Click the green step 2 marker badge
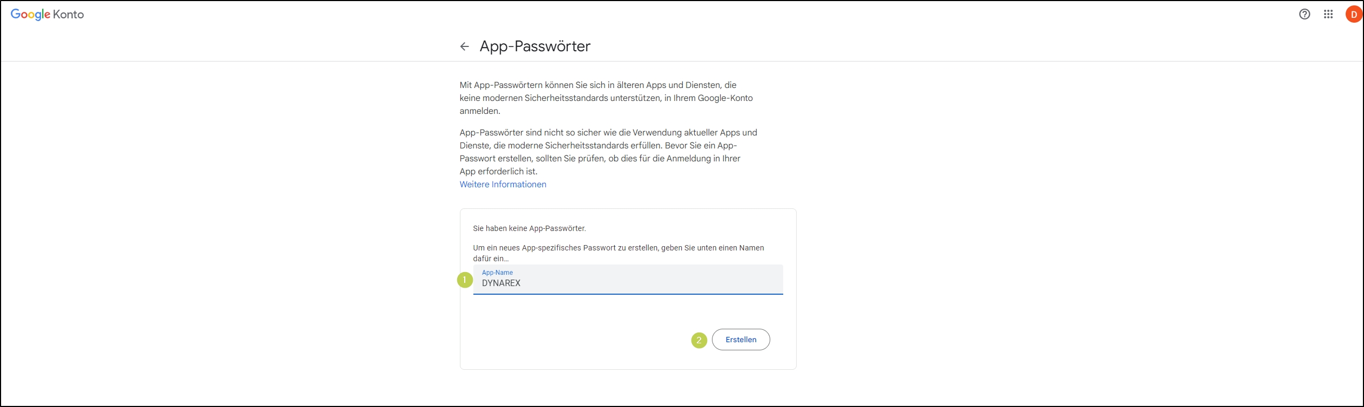The image size is (1364, 407). [x=699, y=340]
